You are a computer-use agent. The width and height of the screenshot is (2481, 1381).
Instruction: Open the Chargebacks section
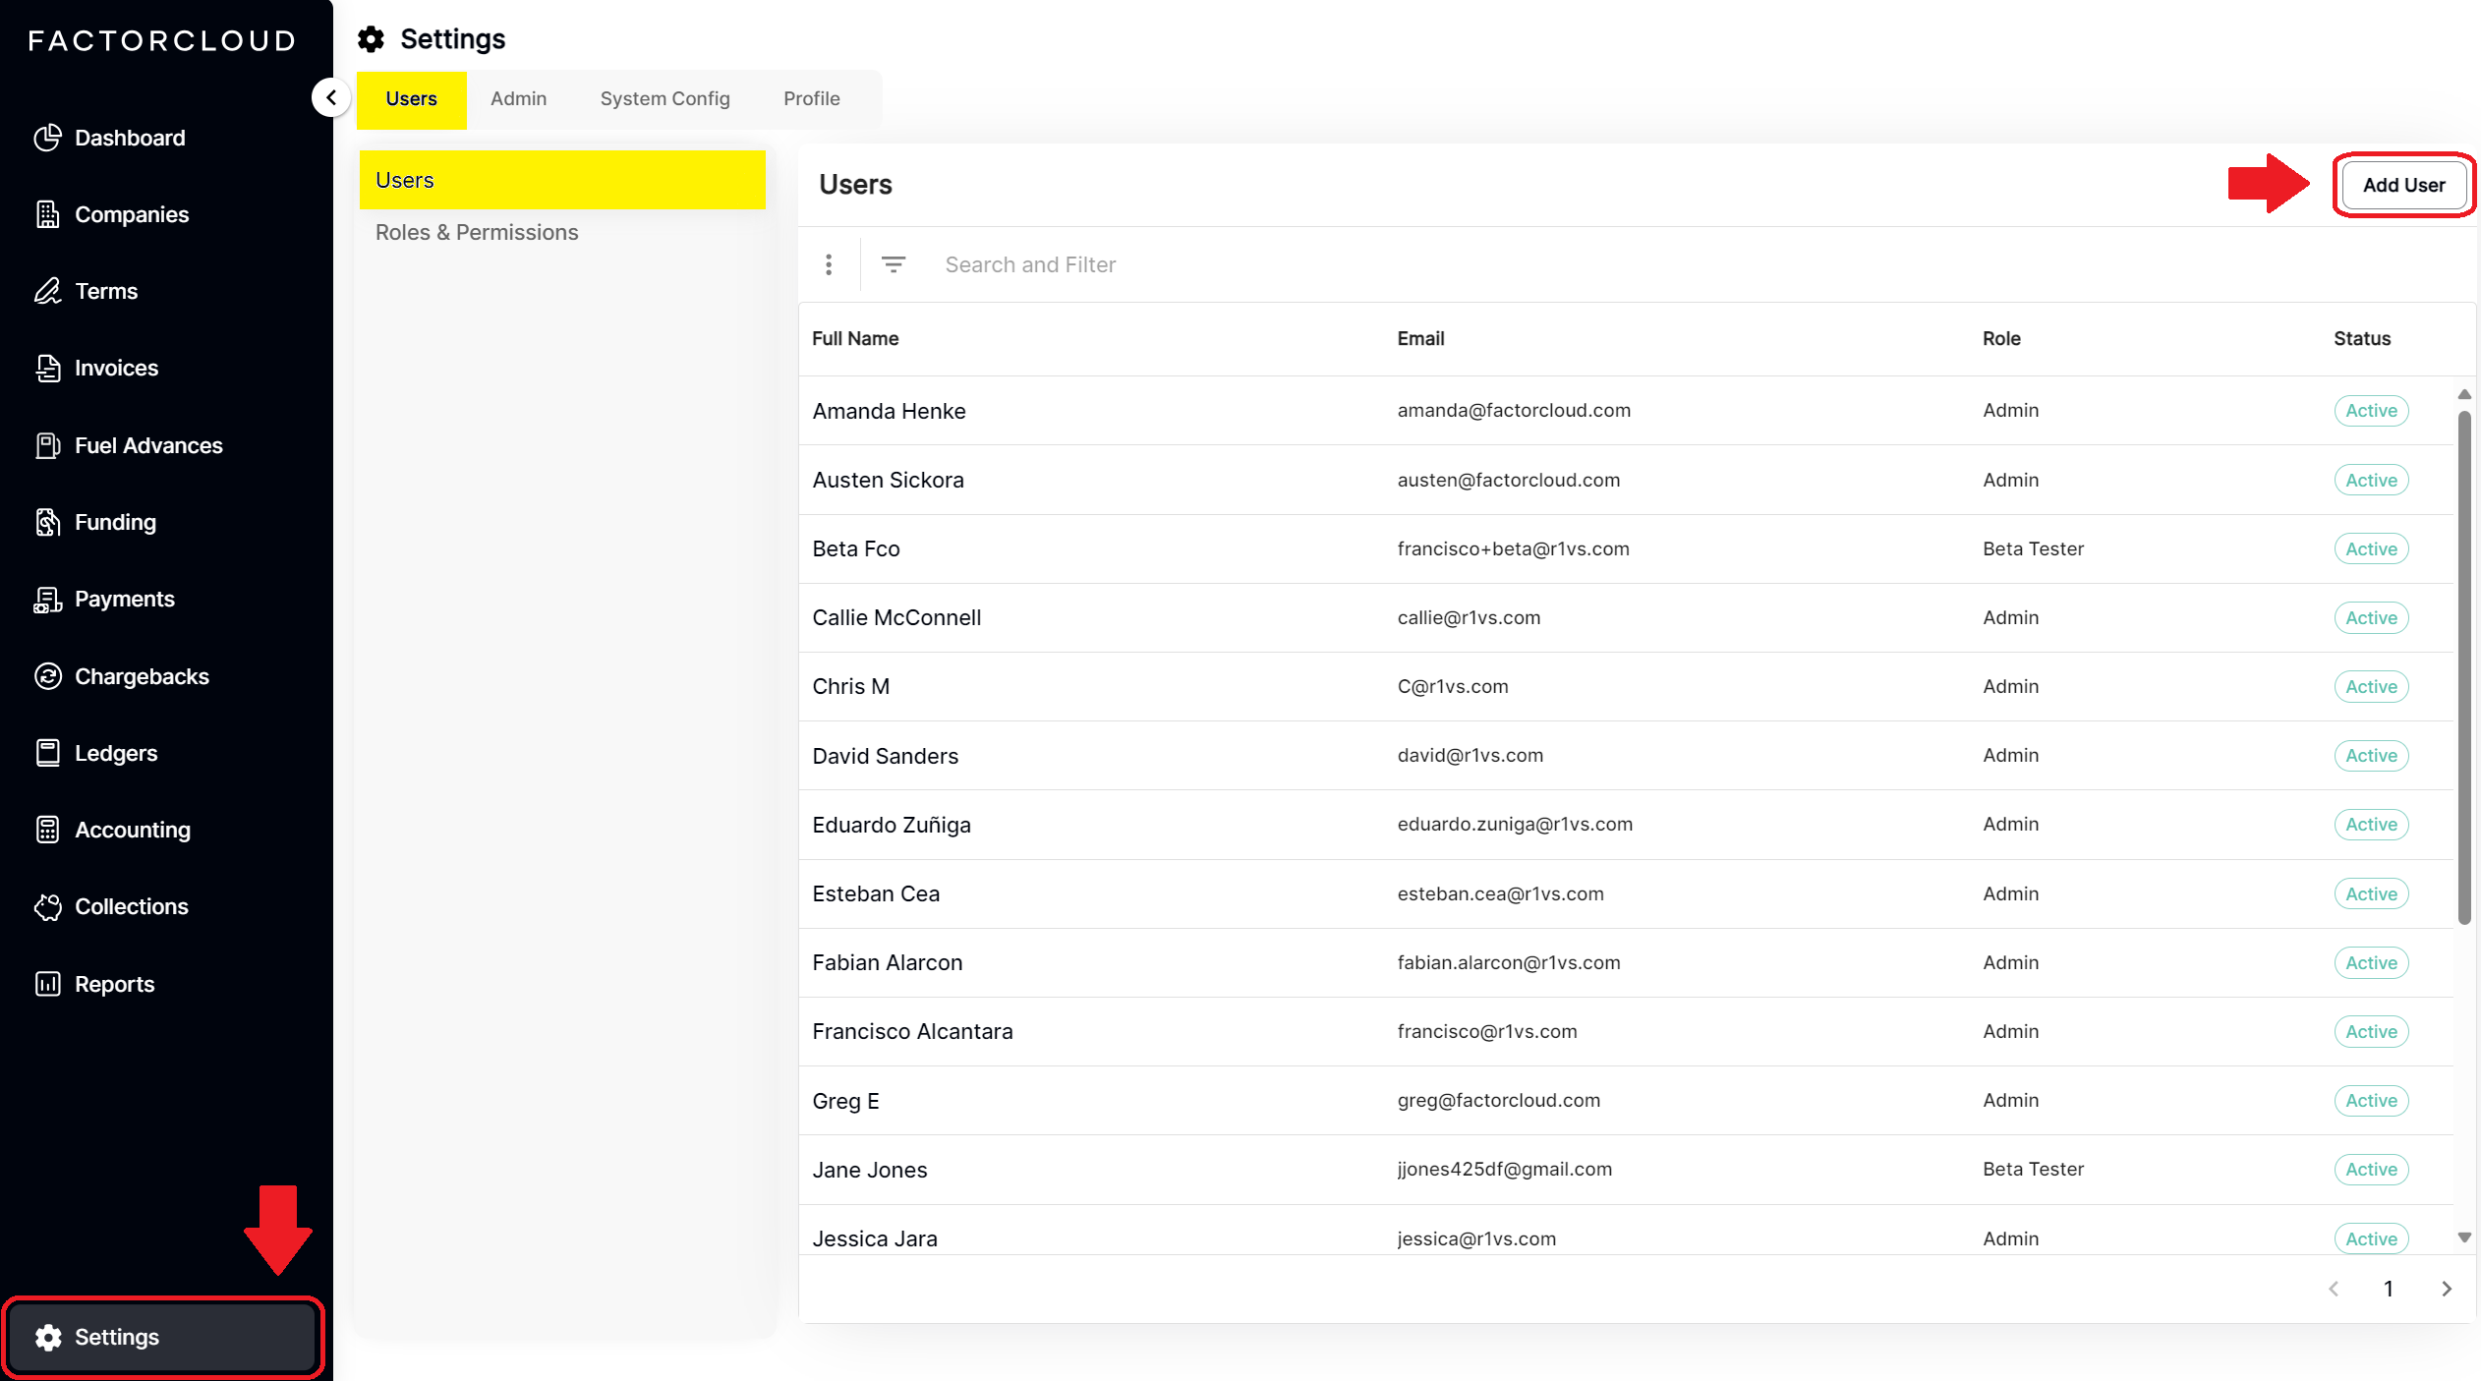pos(142,676)
